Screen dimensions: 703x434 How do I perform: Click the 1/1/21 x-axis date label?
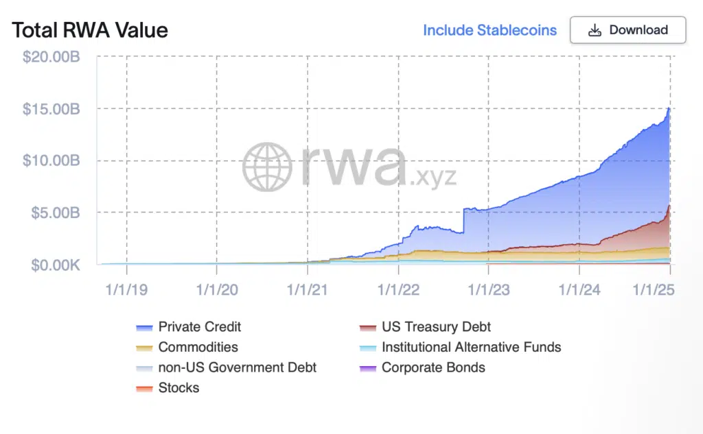pos(307,289)
